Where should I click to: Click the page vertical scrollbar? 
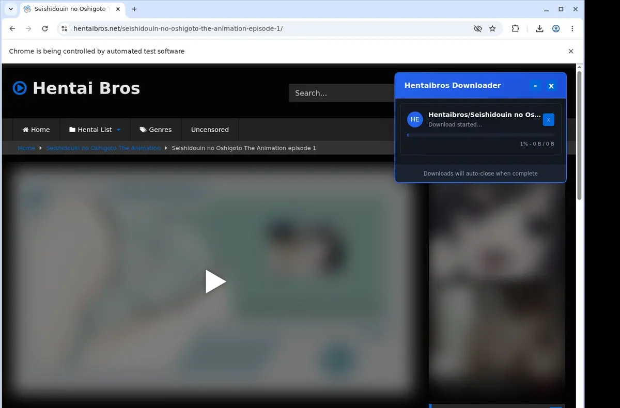click(x=579, y=135)
